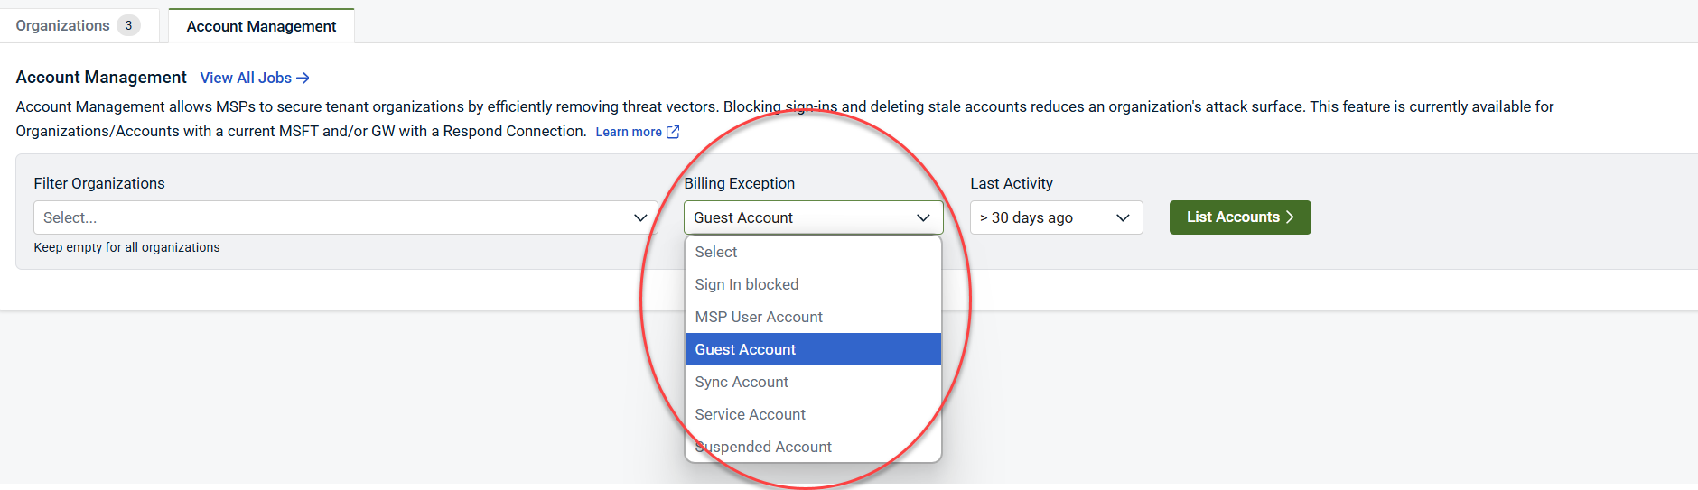
Task: Choose the highlighted Guest Account option
Action: click(x=745, y=349)
